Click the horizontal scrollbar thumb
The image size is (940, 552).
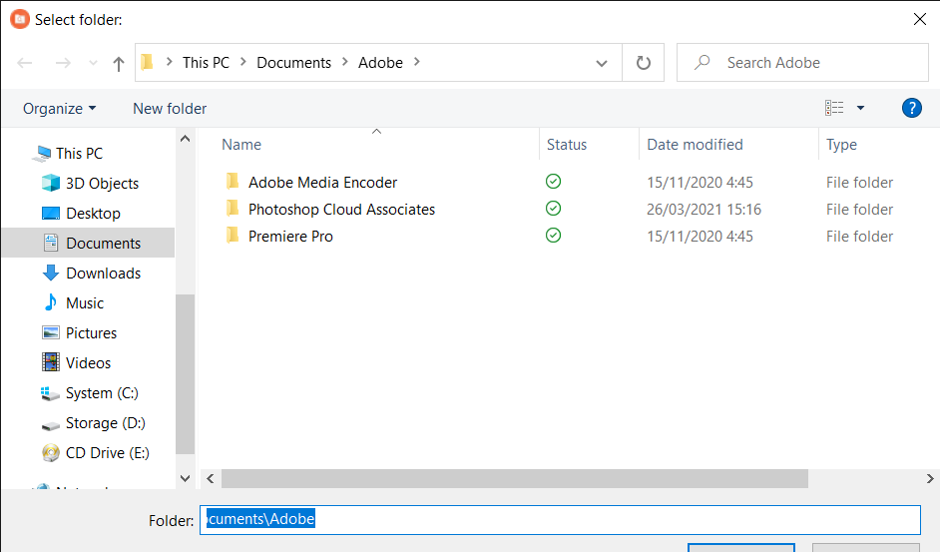coord(515,479)
